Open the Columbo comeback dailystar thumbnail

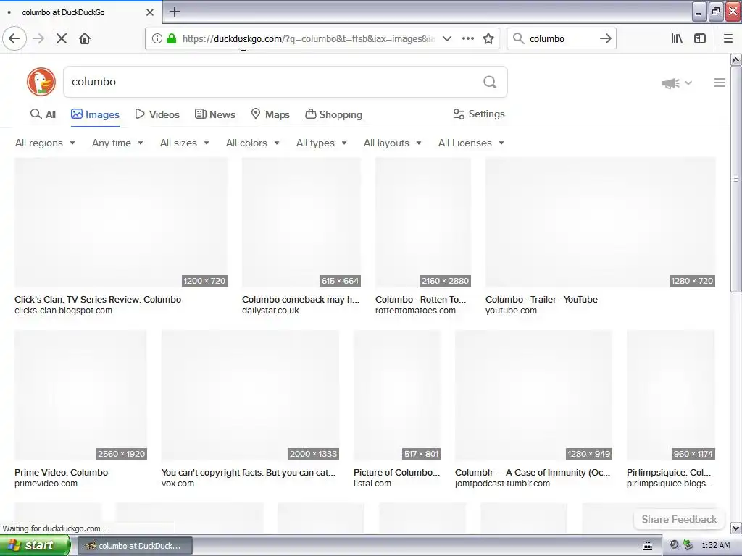(x=301, y=222)
